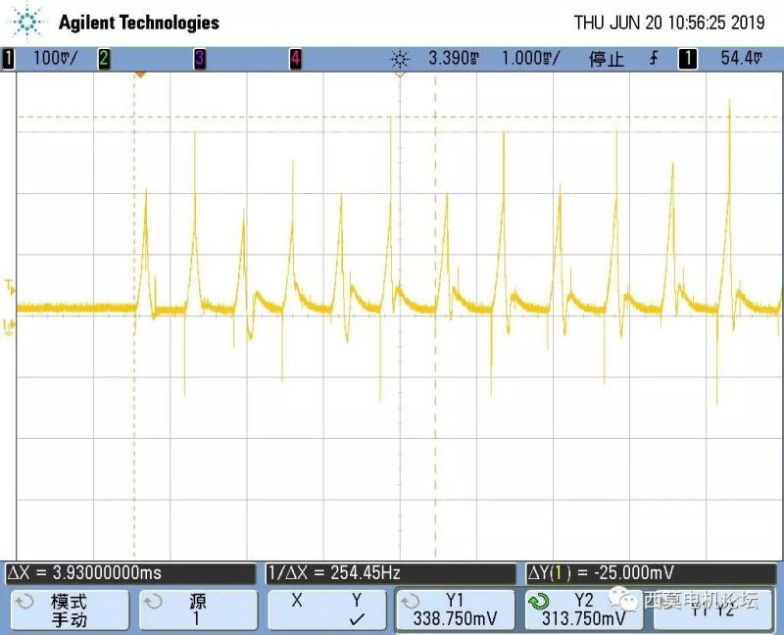
Task: Select the red channel 4 indicator
Action: (295, 59)
